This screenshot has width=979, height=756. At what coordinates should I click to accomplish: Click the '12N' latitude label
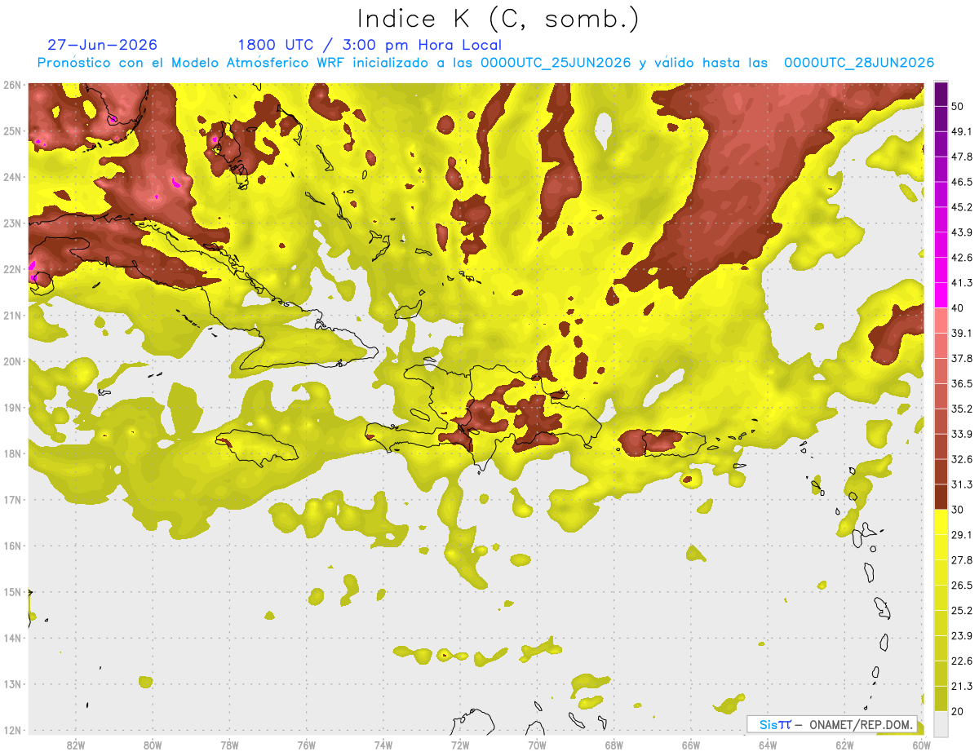coord(12,730)
